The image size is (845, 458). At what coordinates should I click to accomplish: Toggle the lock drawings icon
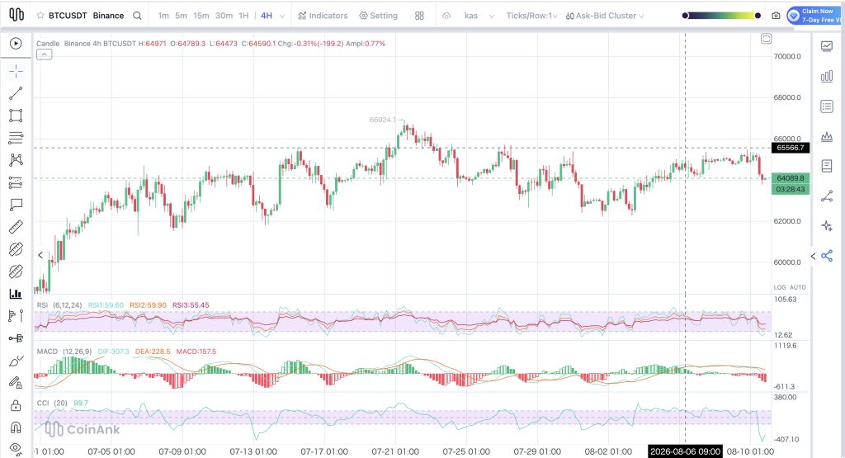pos(16,405)
